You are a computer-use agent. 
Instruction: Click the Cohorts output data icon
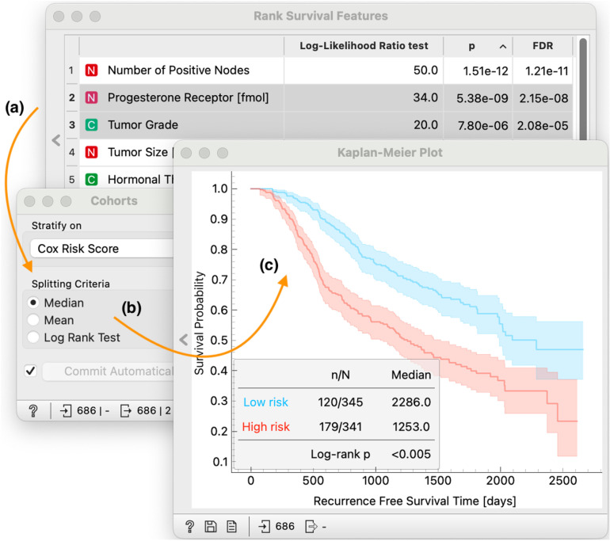pyautogui.click(x=126, y=411)
